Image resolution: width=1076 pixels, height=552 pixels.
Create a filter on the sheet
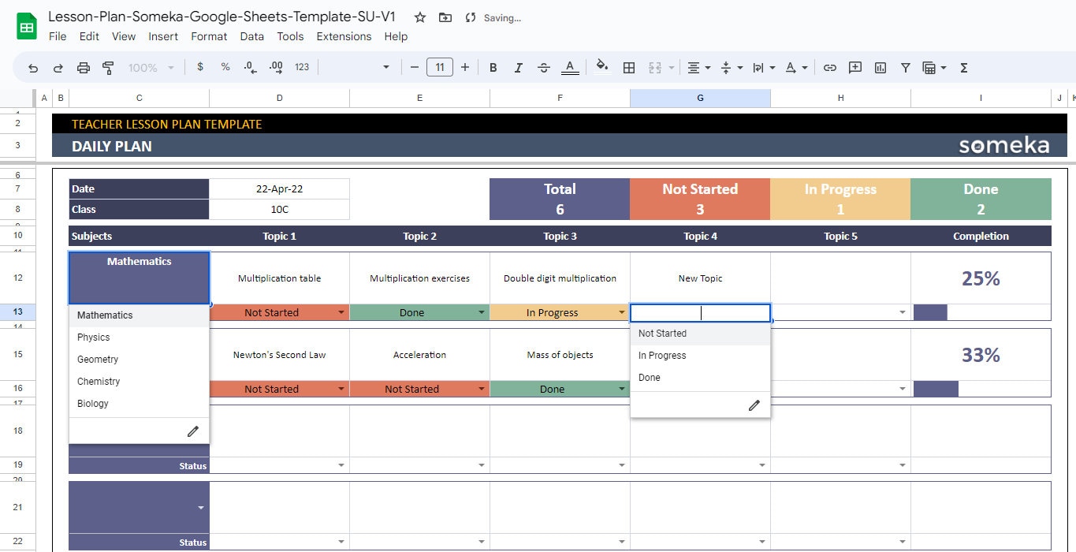[x=905, y=67]
